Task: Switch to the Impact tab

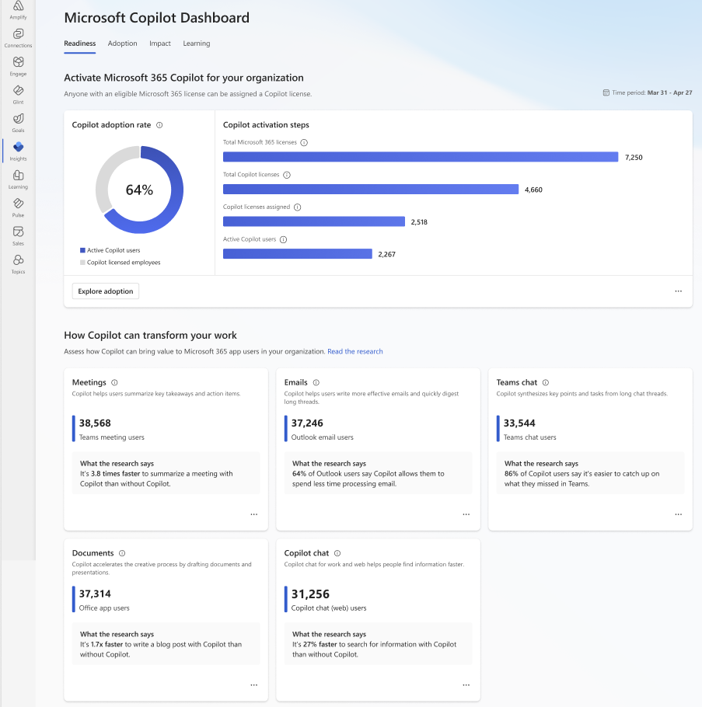Action: point(159,44)
